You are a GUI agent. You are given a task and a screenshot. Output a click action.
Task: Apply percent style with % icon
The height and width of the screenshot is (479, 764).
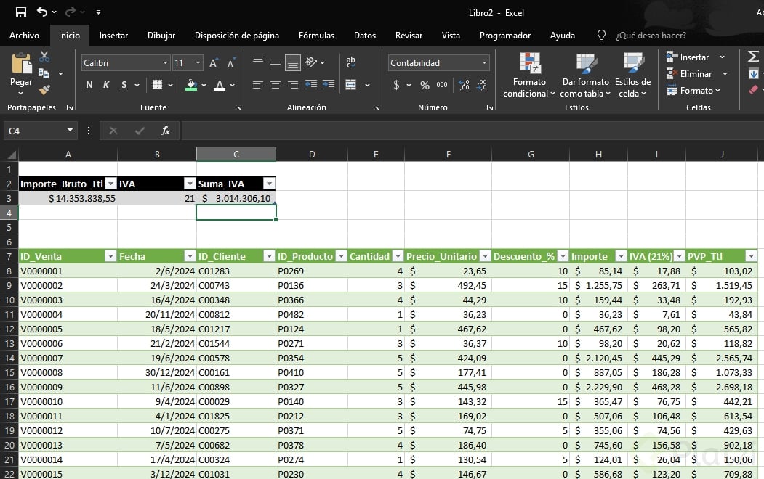click(x=425, y=85)
